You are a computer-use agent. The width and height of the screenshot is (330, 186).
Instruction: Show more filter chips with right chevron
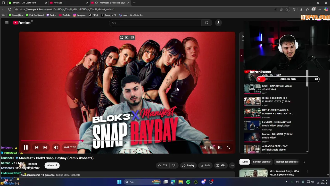click(304, 162)
